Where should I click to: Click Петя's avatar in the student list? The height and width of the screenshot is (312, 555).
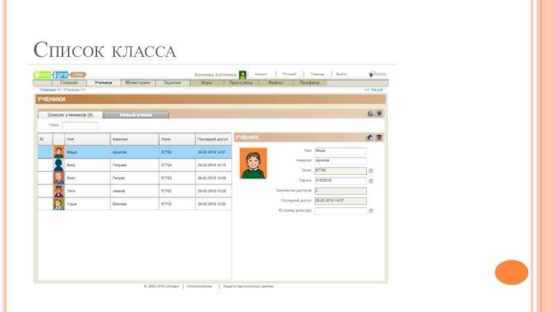(59, 191)
